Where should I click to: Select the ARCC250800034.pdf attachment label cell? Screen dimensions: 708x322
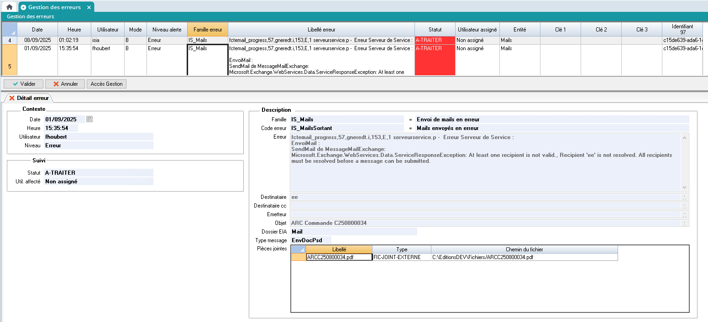(x=339, y=257)
